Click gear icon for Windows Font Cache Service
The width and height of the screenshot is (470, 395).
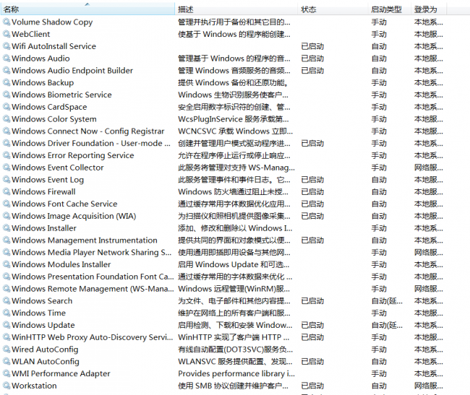(x=7, y=204)
